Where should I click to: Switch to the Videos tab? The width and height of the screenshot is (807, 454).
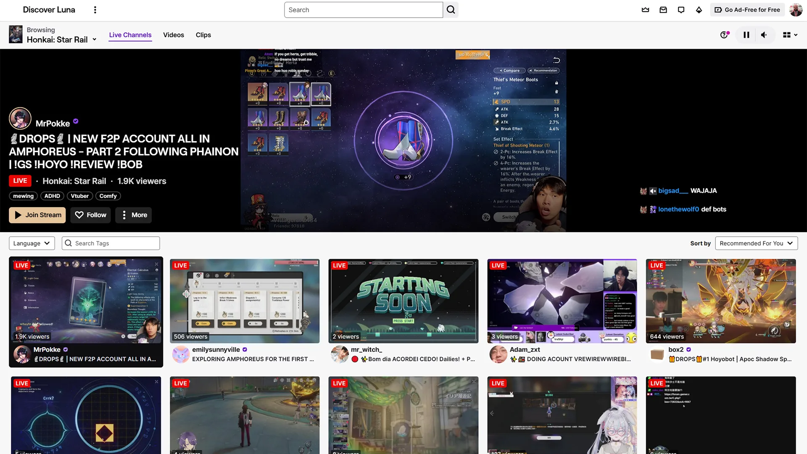[174, 35]
